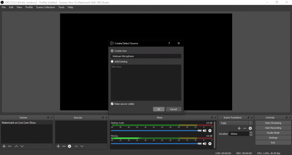Open Desktop Audio settings gear
292x155 pixels.
tap(210, 131)
